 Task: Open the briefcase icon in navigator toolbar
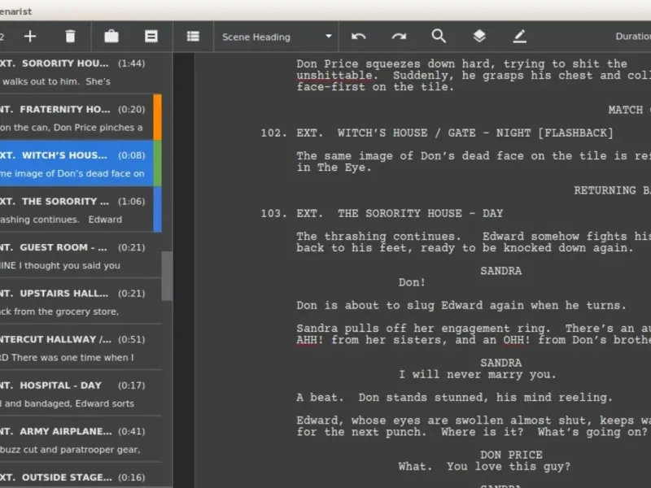tap(111, 37)
